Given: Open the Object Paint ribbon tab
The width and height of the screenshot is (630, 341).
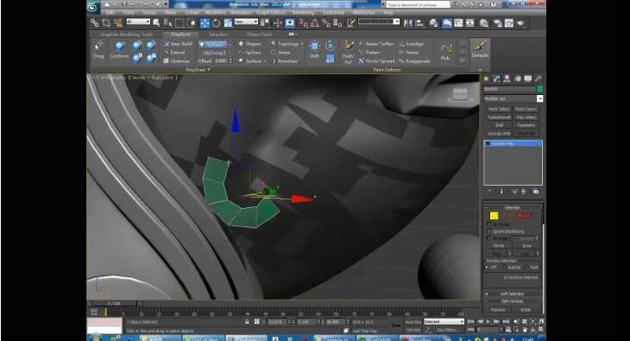Looking at the screenshot, I should (x=259, y=35).
